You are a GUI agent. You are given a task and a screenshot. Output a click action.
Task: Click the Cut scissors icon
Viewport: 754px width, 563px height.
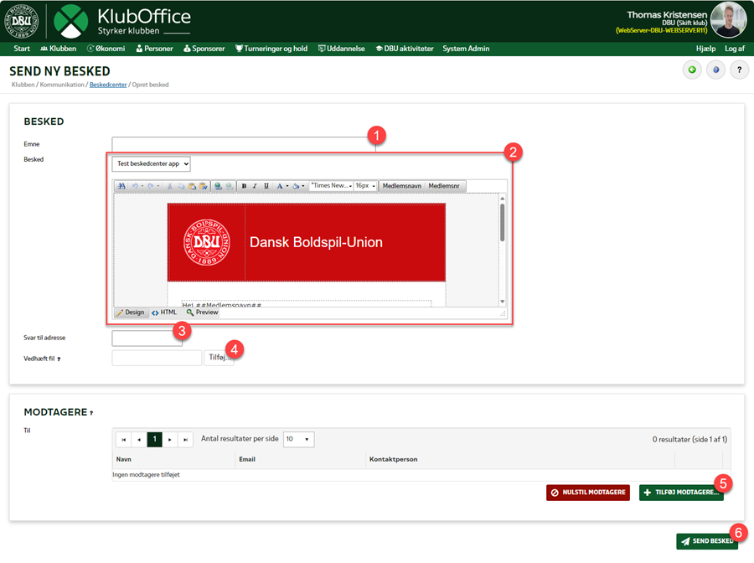(x=170, y=186)
